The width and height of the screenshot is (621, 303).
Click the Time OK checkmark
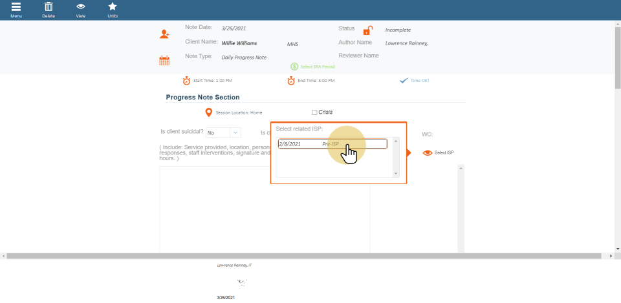click(x=404, y=81)
